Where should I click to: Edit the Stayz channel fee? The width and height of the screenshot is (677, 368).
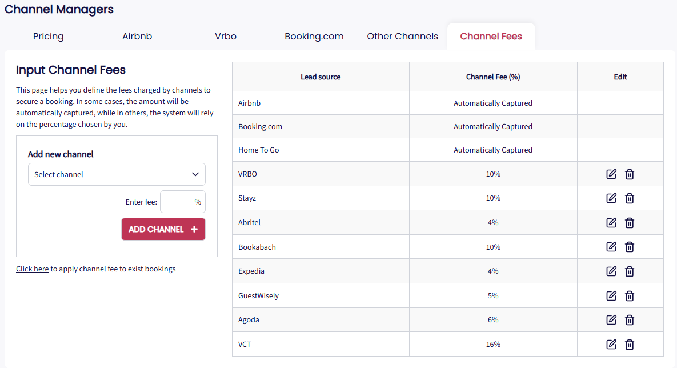tap(611, 198)
